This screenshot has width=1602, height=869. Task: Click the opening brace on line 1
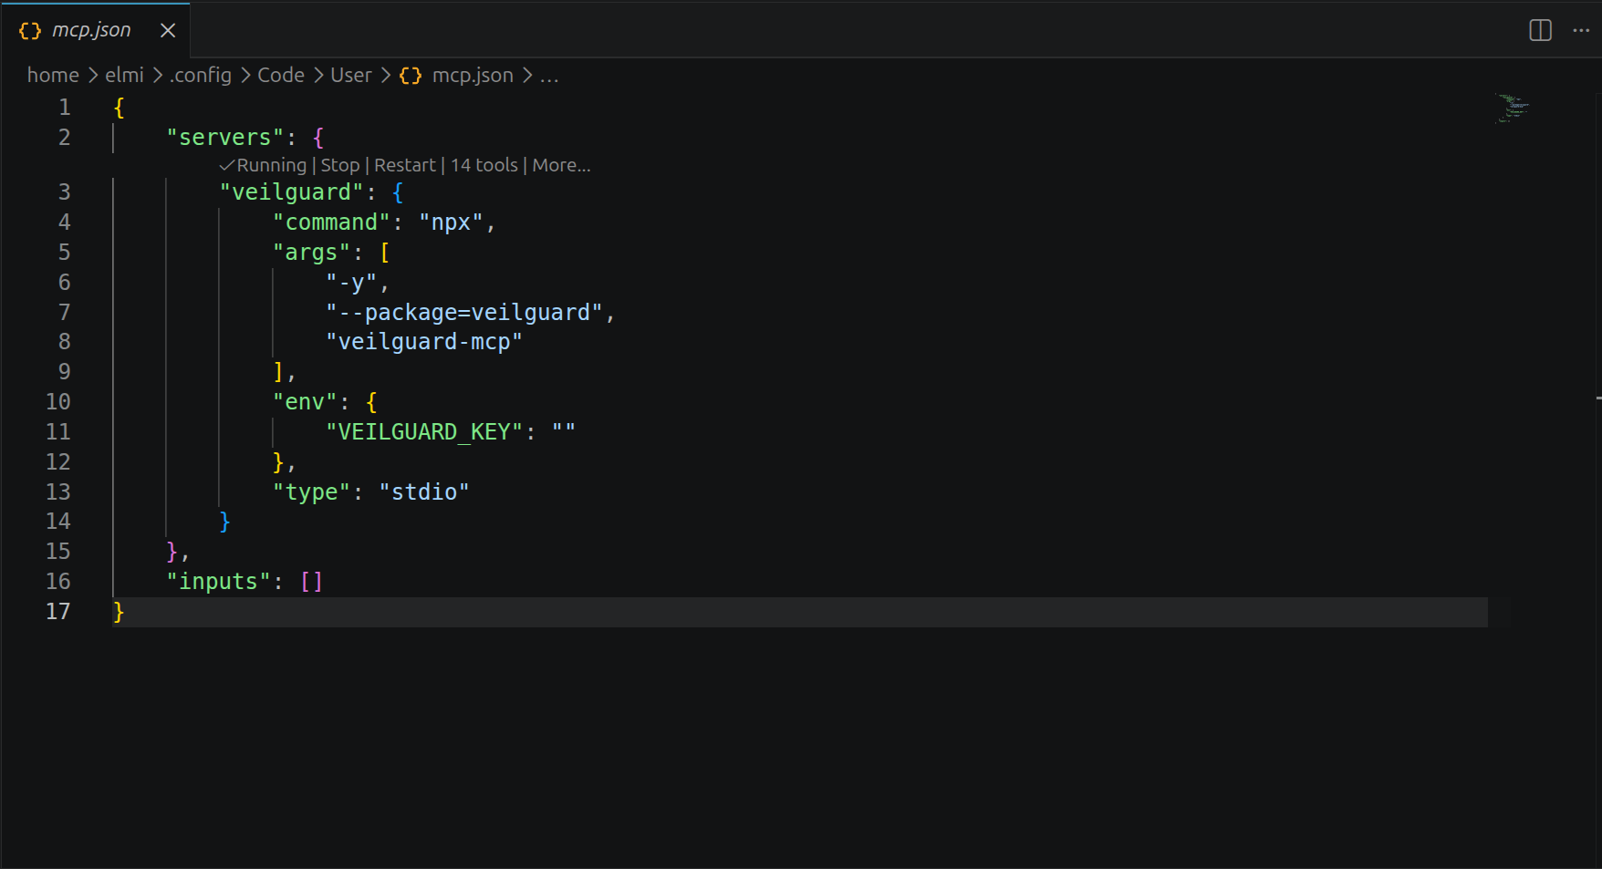(x=119, y=108)
